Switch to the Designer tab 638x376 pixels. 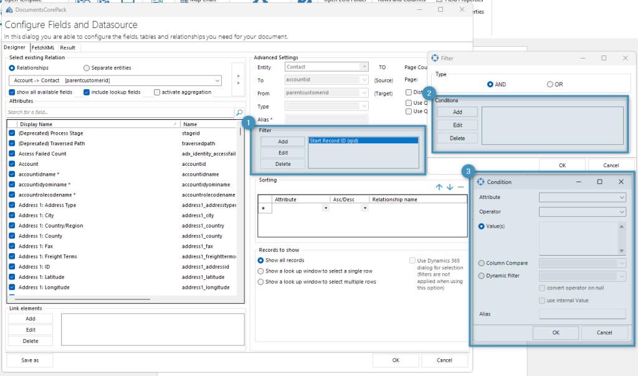pyautogui.click(x=15, y=47)
